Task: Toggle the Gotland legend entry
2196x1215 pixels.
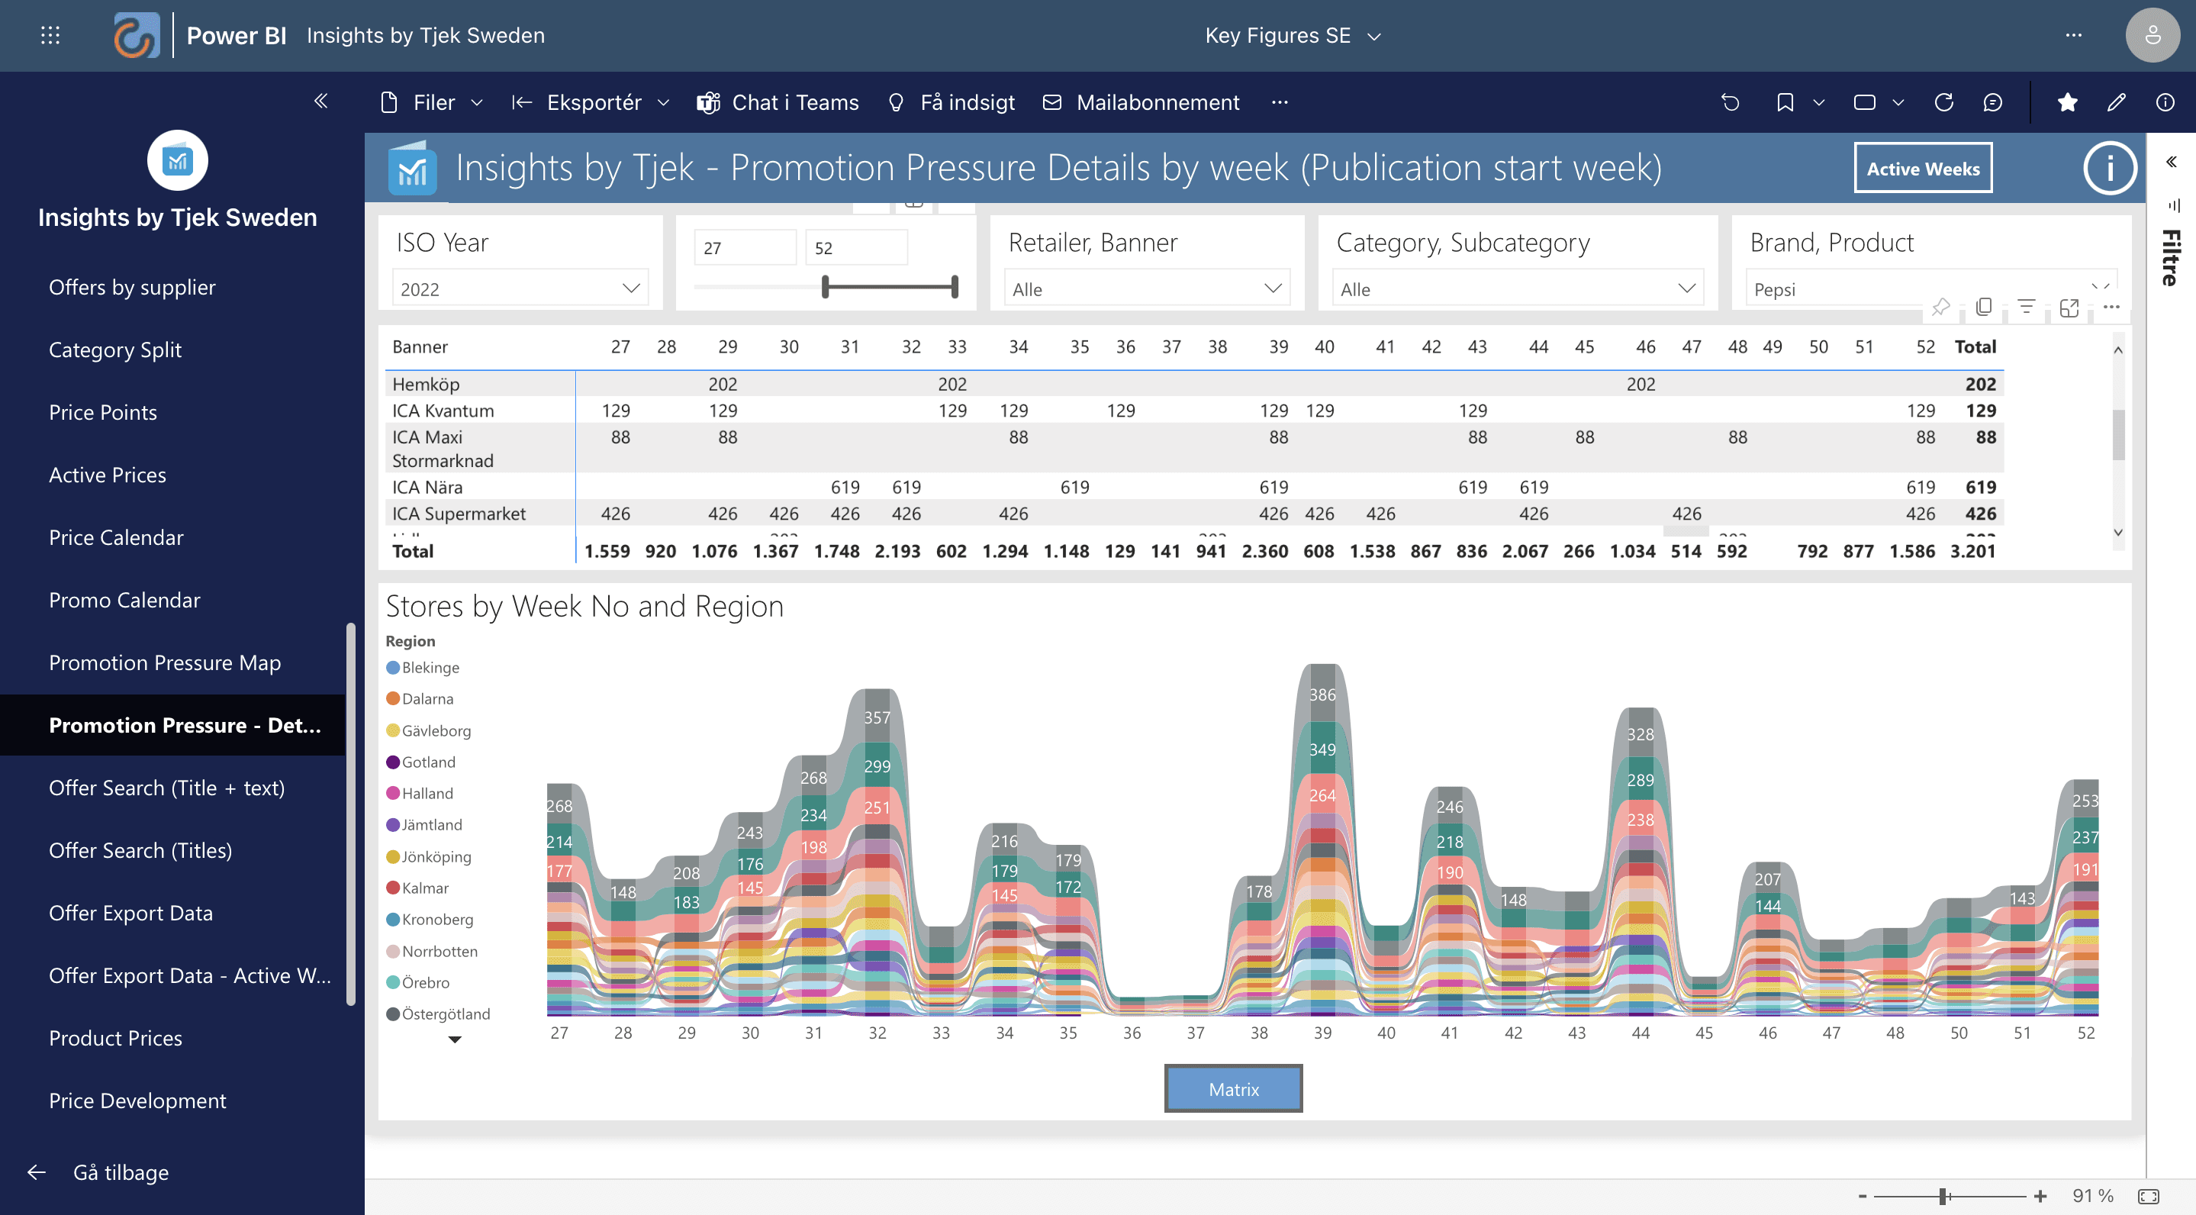Action: [x=428, y=762]
